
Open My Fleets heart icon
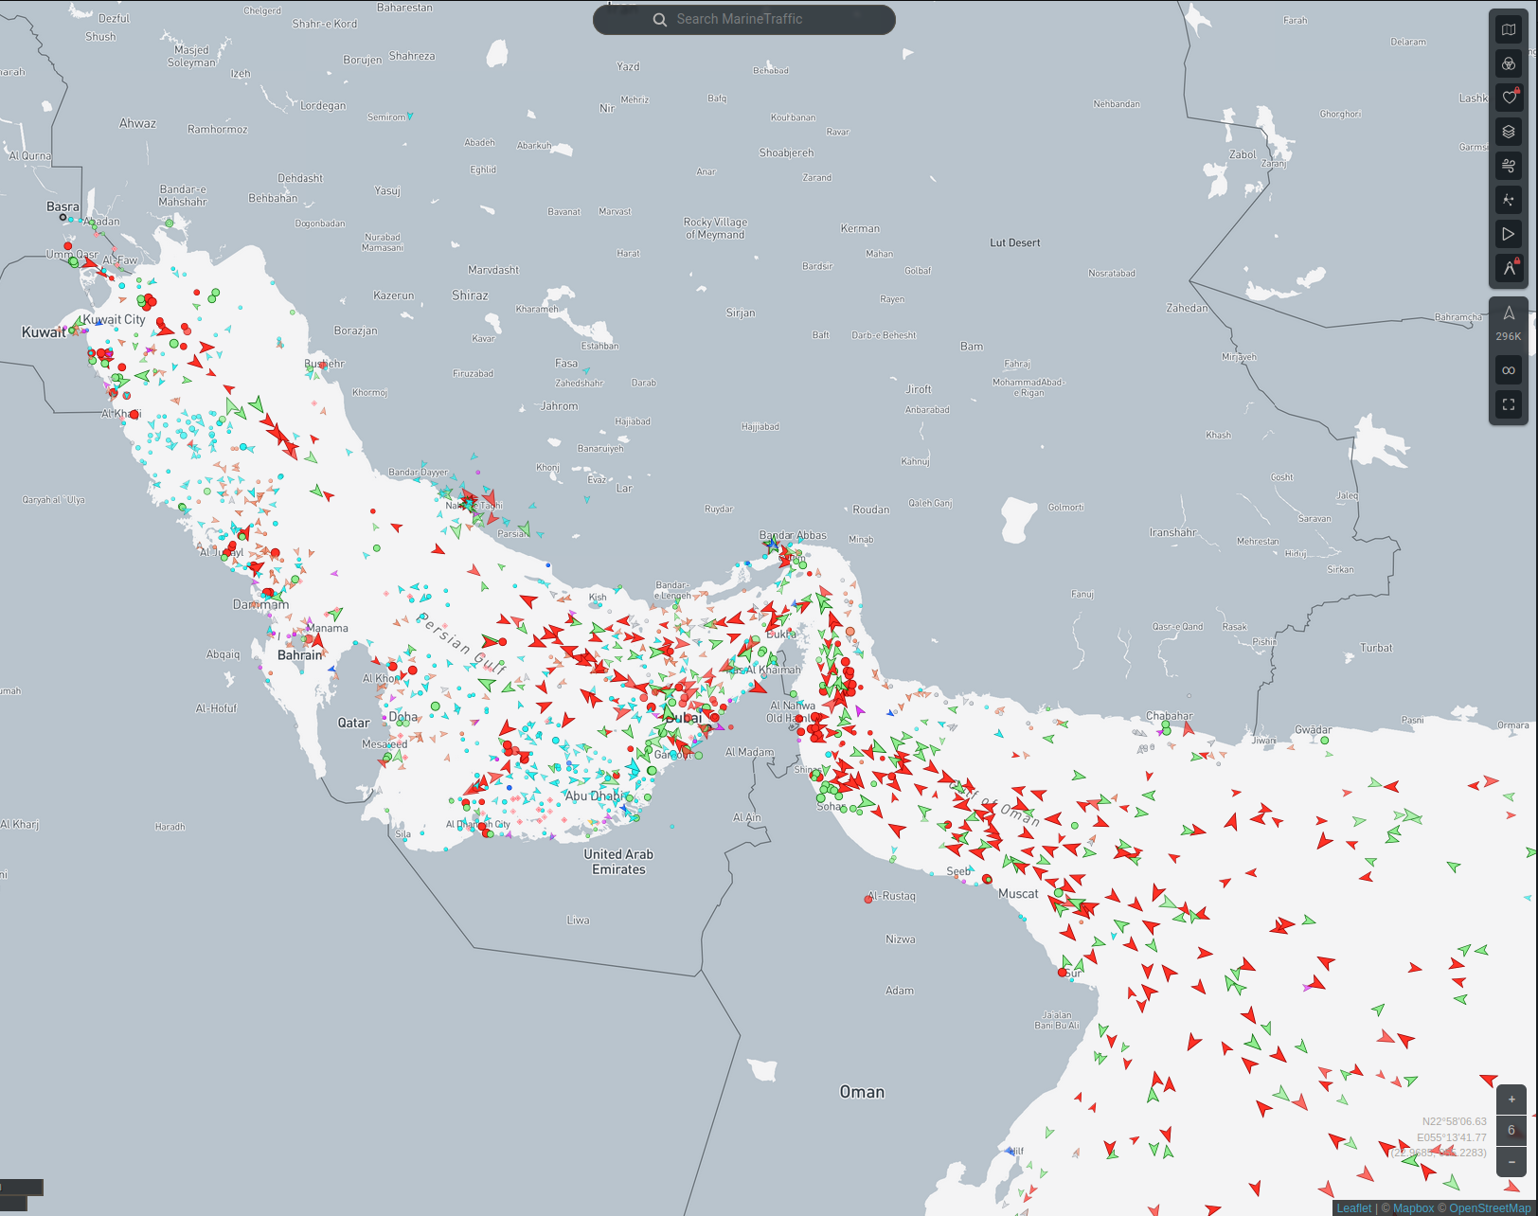click(1509, 98)
